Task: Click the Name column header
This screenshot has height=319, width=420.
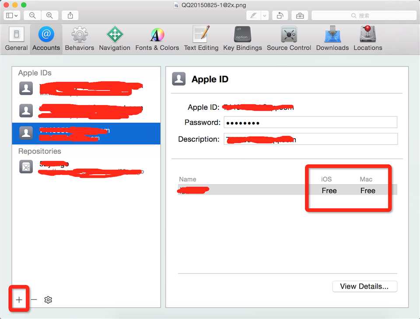Action: pyautogui.click(x=188, y=179)
